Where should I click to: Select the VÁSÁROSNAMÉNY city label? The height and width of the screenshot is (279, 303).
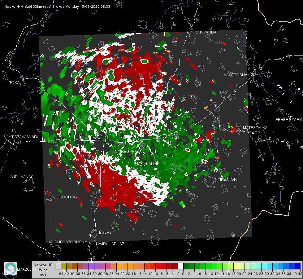(241, 75)
